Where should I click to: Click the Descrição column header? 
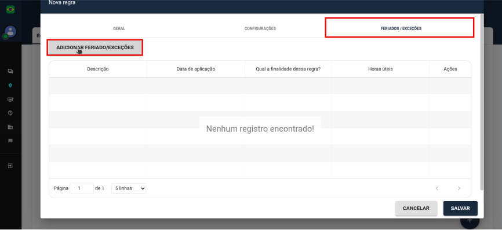click(x=98, y=69)
